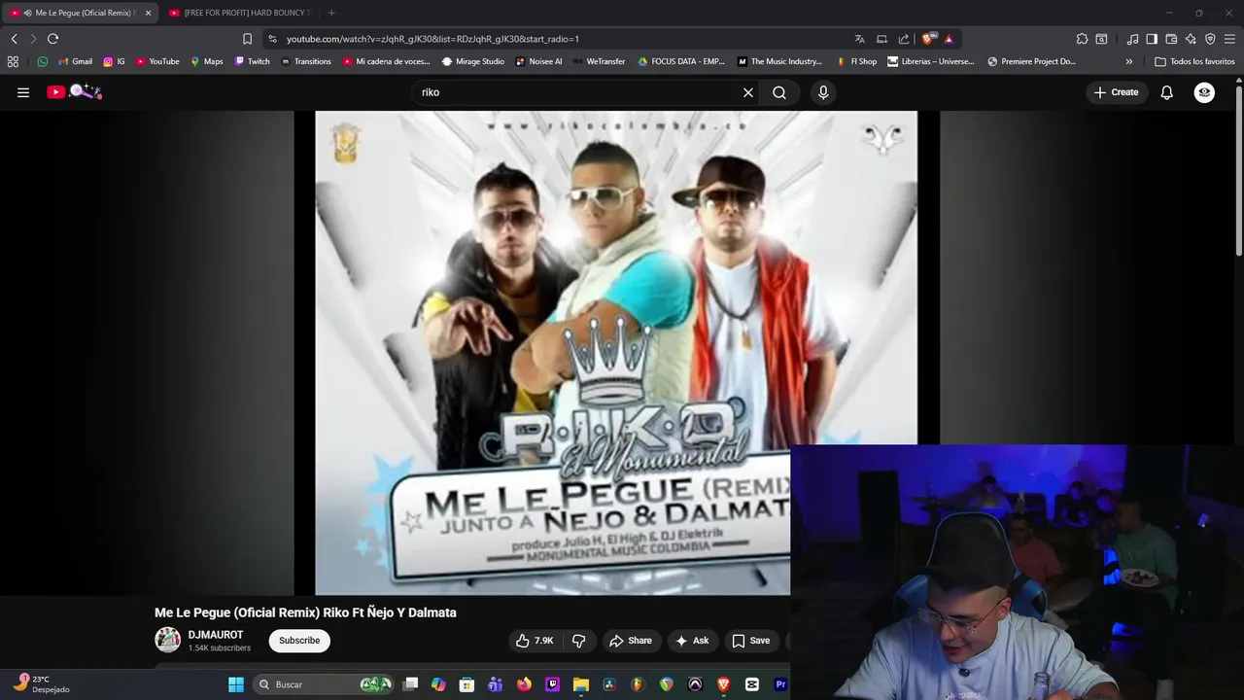
Task: Open browser main hamburger menu
Action: pos(1229,39)
